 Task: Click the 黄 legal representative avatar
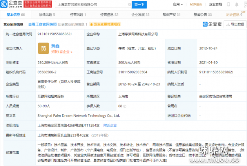point(44,48)
